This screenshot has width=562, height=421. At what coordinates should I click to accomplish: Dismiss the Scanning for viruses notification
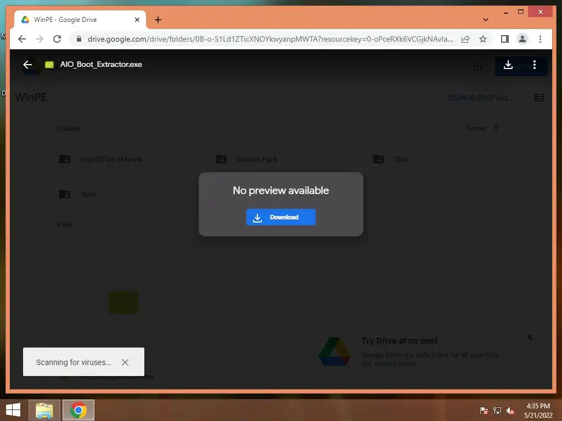point(125,362)
